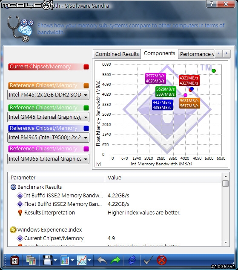238x270 pixels.
Task: Click the results list scroll down arrow
Action: click(x=226, y=243)
